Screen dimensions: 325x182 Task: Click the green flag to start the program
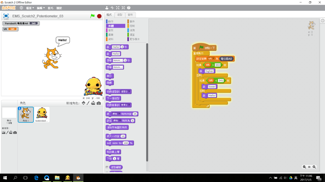(x=92, y=16)
